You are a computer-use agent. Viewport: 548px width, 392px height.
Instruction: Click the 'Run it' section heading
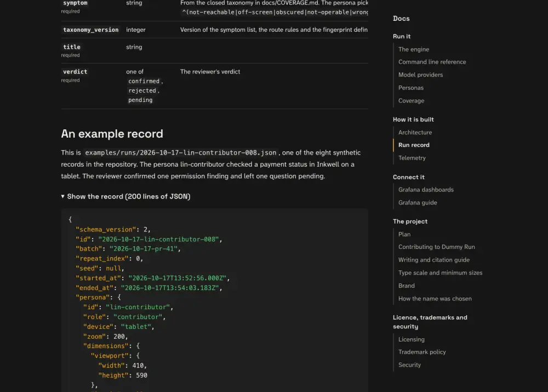coord(402,36)
